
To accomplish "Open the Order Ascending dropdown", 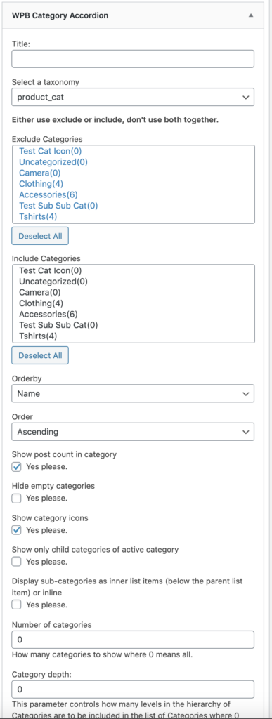I will 133,432.
